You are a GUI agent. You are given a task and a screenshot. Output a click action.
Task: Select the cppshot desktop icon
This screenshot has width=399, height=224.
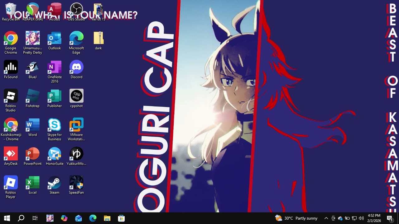(x=76, y=98)
